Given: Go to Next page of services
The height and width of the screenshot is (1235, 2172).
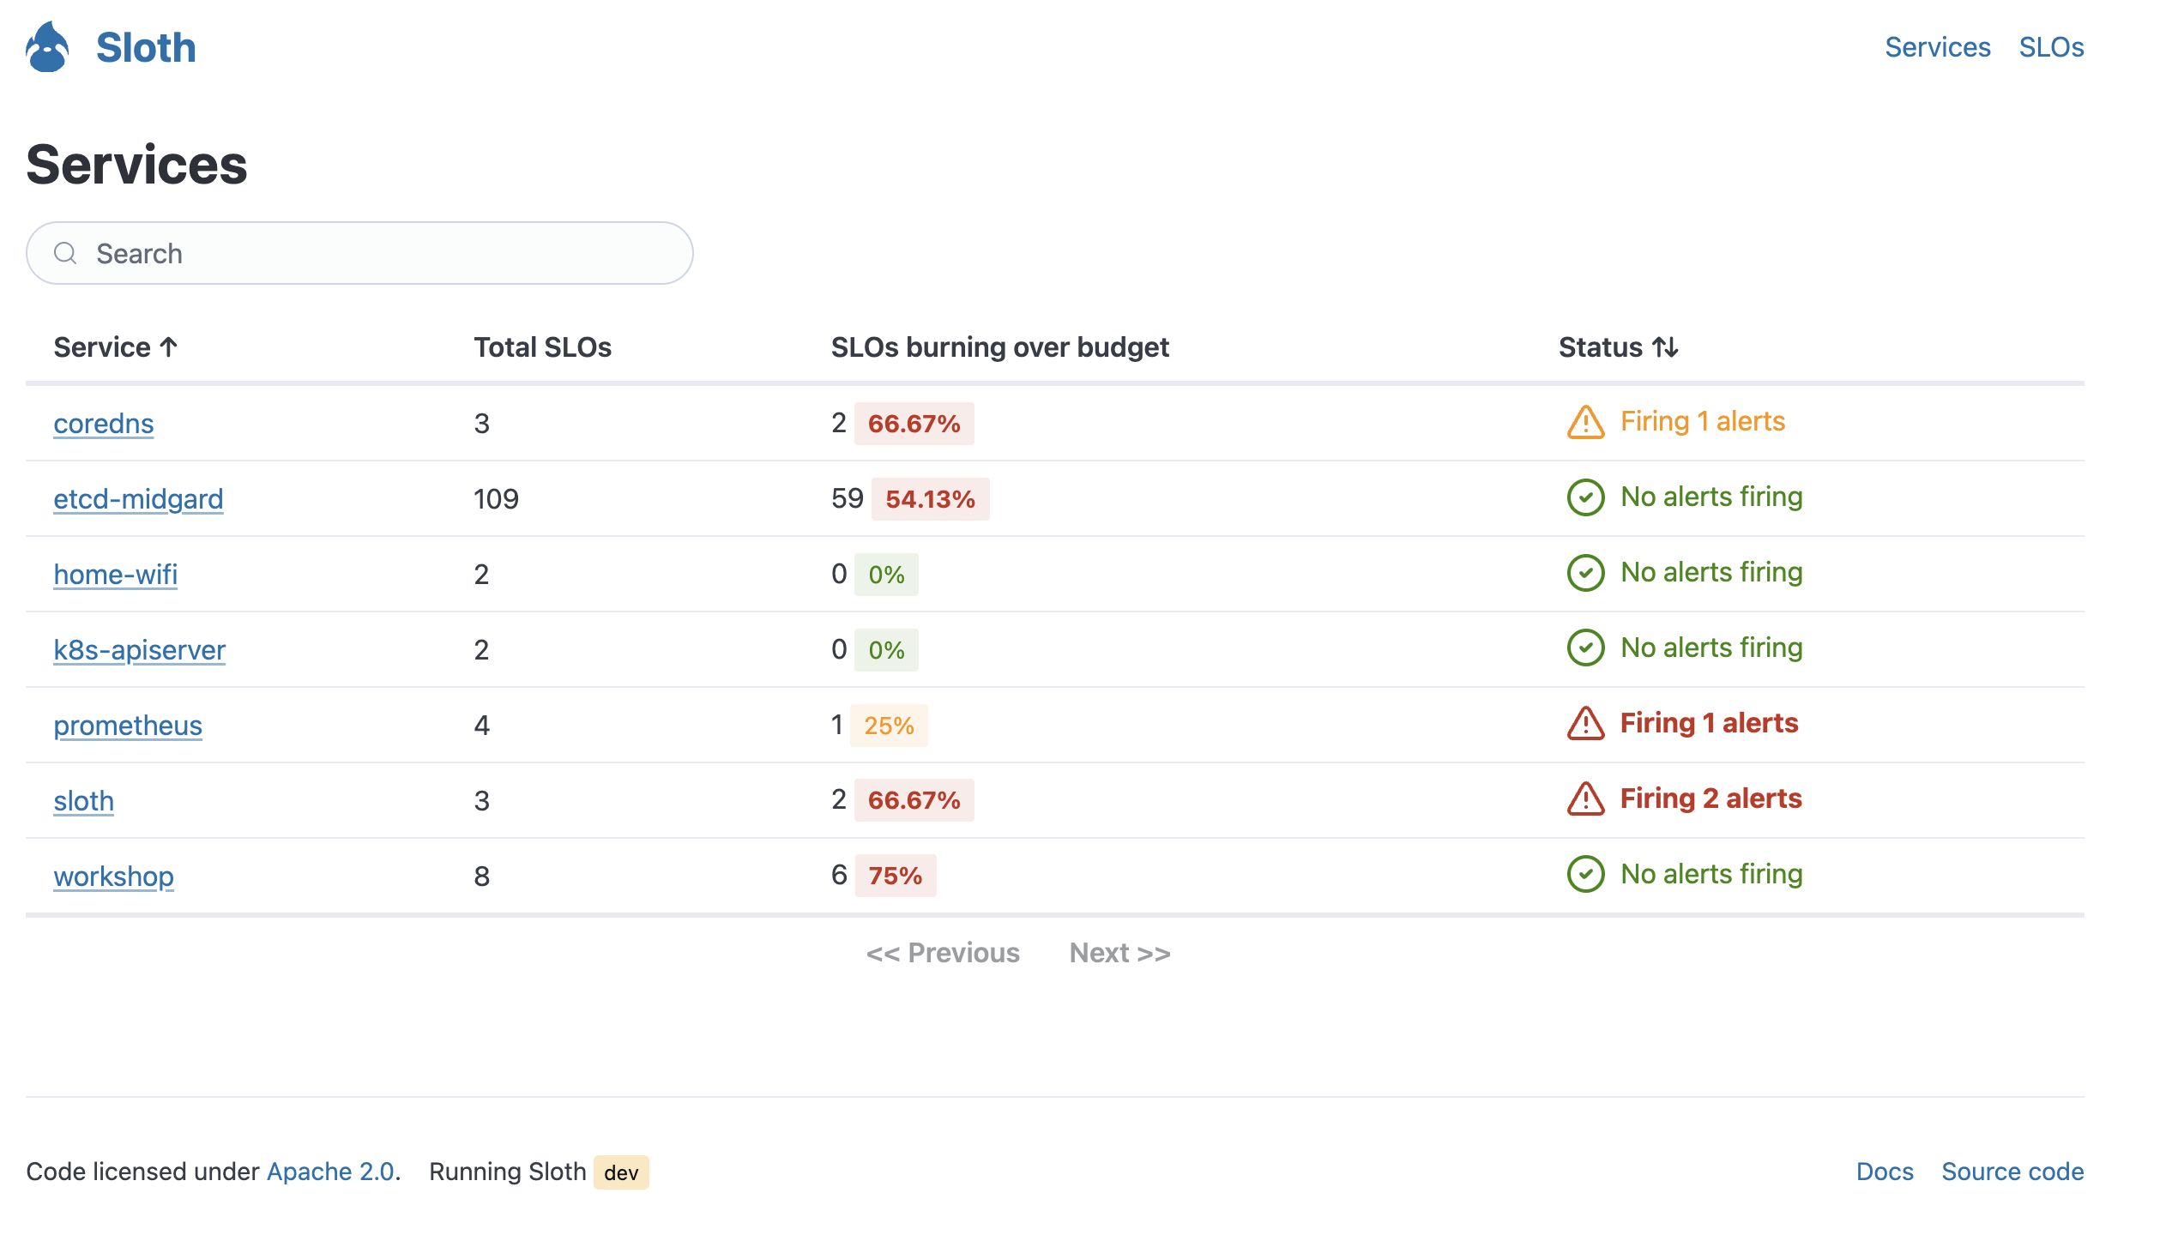Looking at the screenshot, I should [x=1119, y=953].
